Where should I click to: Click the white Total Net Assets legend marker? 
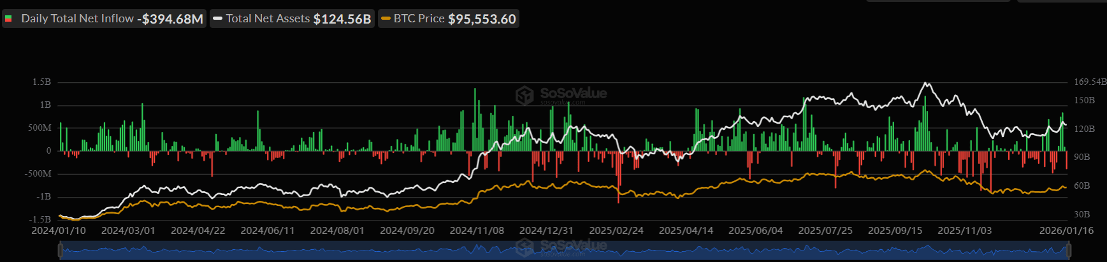pyautogui.click(x=218, y=19)
